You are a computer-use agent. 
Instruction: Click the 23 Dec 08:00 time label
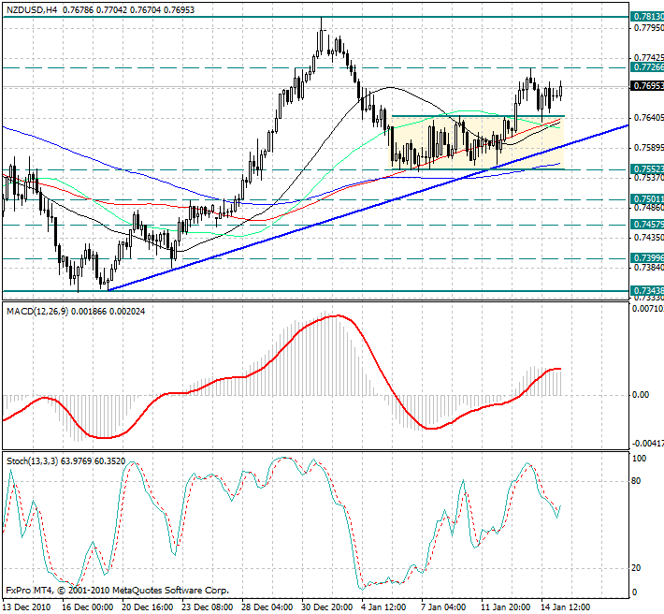tap(208, 607)
